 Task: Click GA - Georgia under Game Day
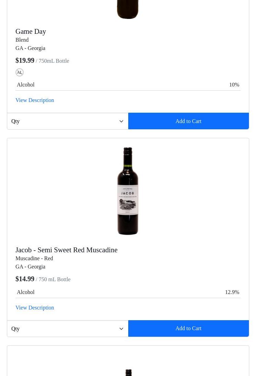[30, 48]
